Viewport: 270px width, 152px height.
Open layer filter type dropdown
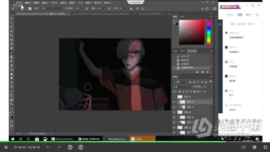coord(180,82)
